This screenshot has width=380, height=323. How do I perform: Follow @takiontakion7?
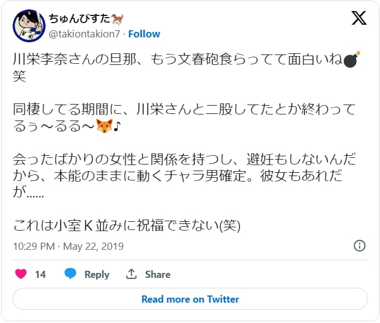click(x=144, y=34)
